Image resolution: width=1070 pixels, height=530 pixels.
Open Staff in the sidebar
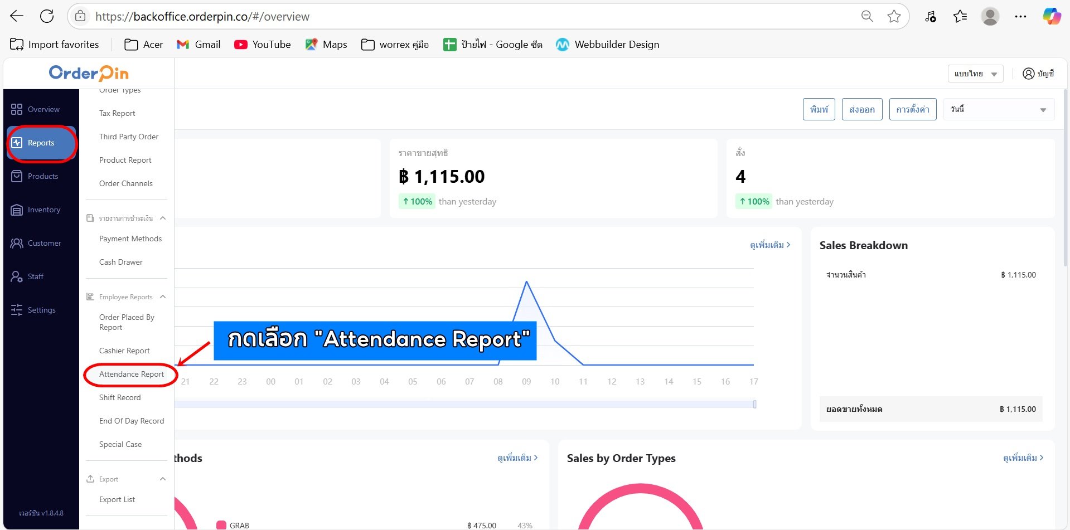(x=41, y=276)
